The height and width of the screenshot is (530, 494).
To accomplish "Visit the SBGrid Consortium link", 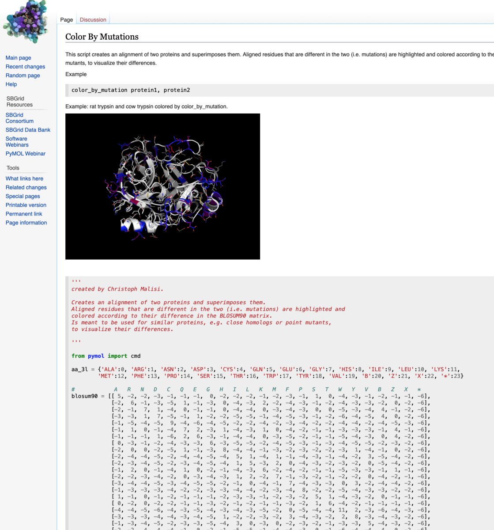I will [19, 118].
